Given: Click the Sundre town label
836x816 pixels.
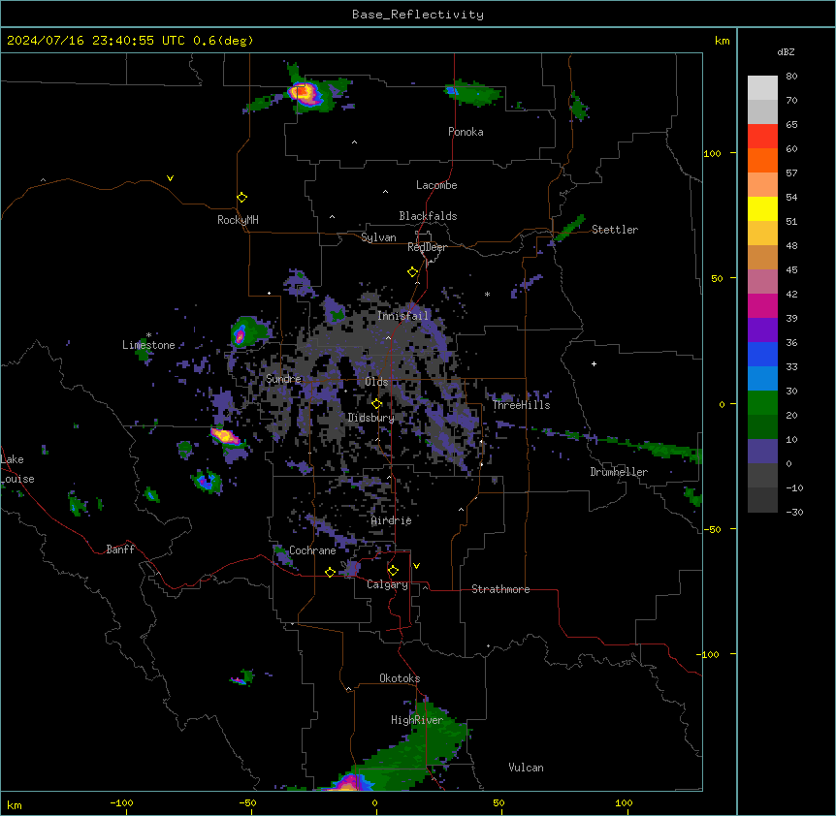Looking at the screenshot, I should 283,379.
